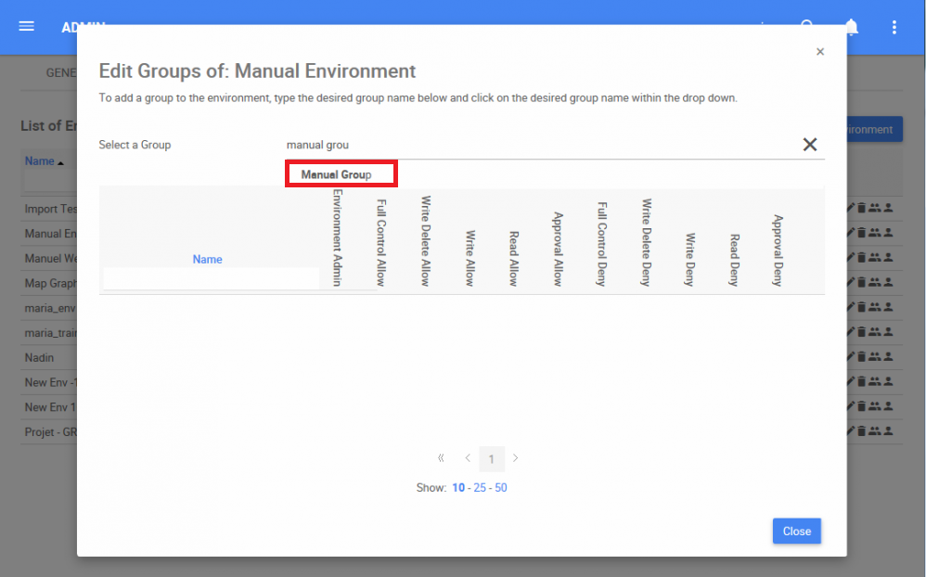This screenshot has width=926, height=577.
Task: Click the Environment Admin column header
Action: click(337, 238)
